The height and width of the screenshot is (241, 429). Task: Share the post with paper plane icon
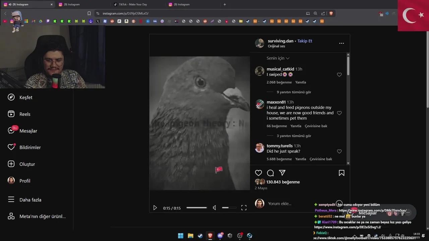282,173
